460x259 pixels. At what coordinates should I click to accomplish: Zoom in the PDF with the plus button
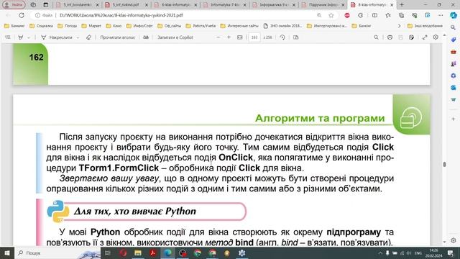229,37
